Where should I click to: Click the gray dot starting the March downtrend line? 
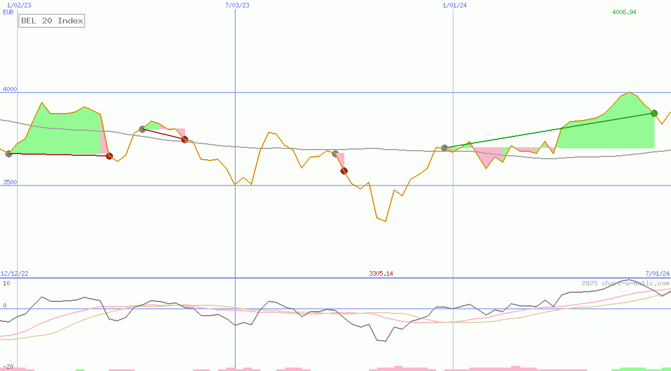click(141, 128)
